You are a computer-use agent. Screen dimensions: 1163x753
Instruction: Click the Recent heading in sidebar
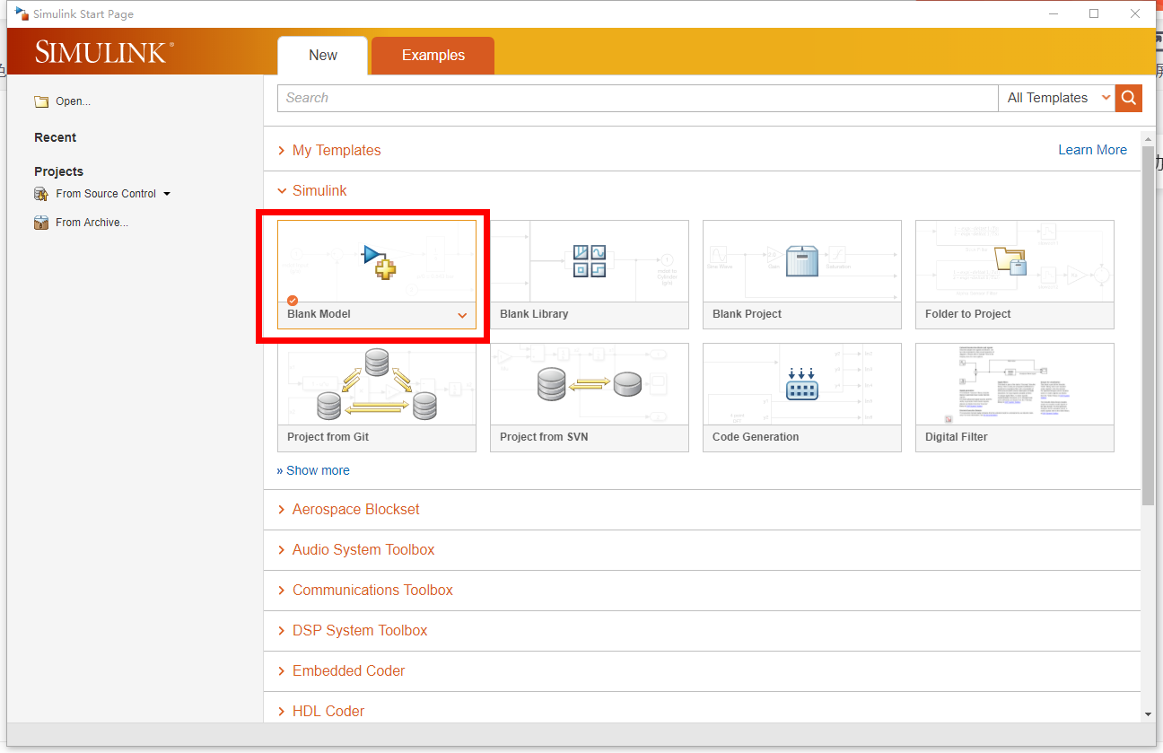(55, 137)
